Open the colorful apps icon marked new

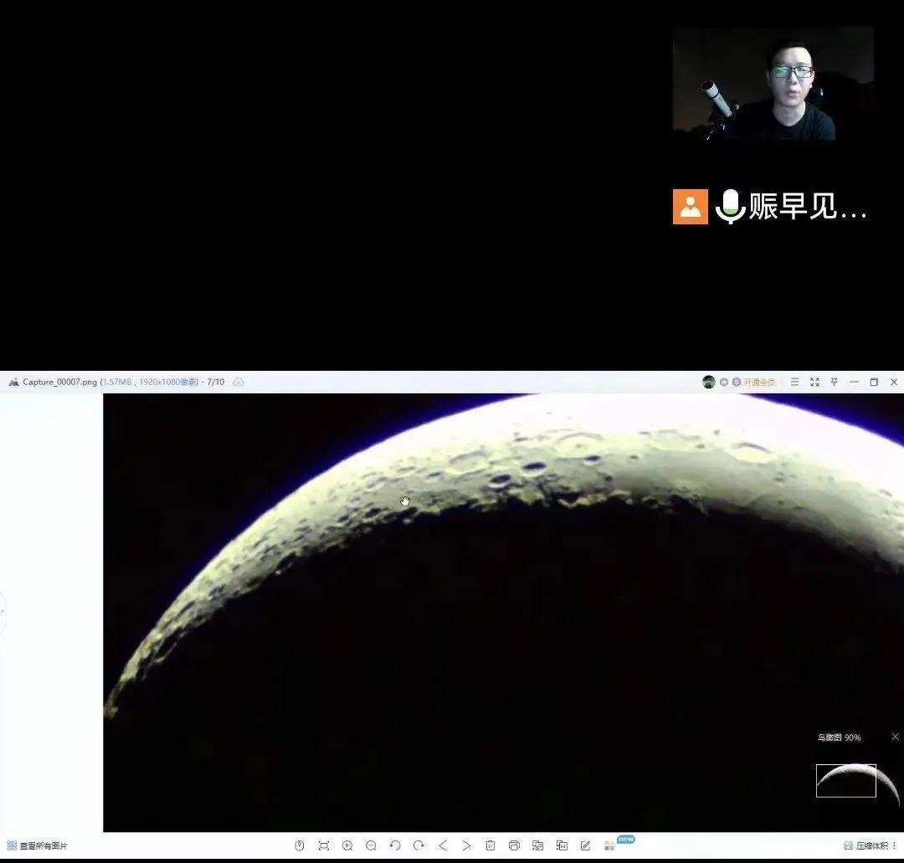tap(609, 845)
